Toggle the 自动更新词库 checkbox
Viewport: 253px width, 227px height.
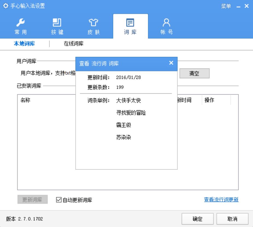tap(59, 200)
